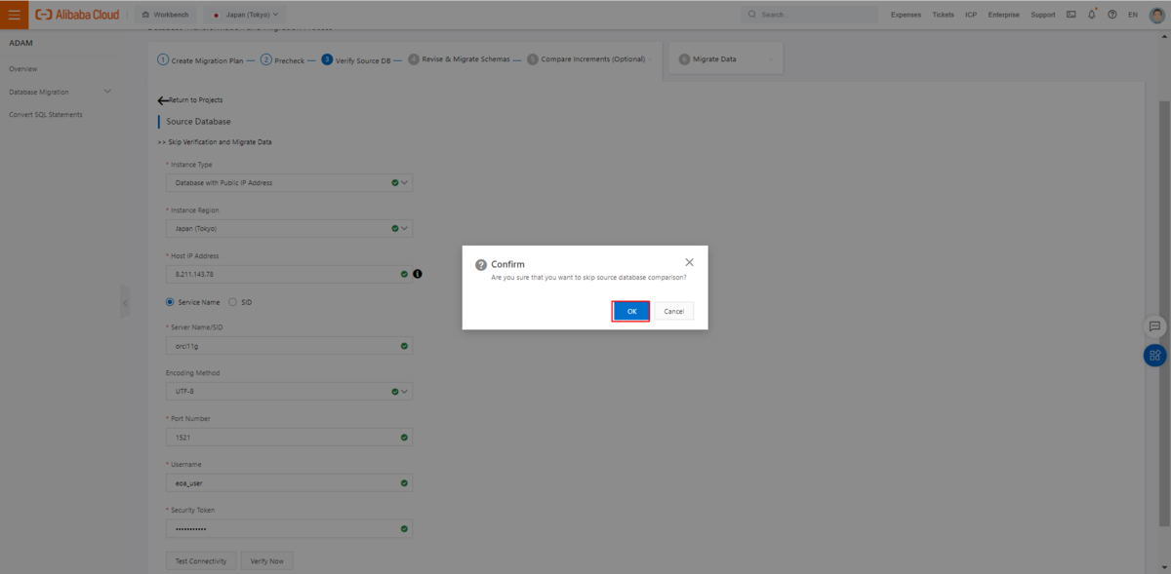Go to Compare Increments (Optional) step
Screen dimensions: 1171x574
tap(585, 59)
